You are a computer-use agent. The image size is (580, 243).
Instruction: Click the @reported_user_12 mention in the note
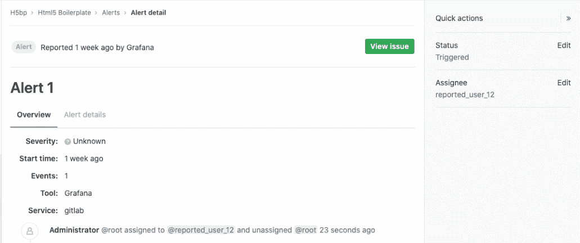201,230
